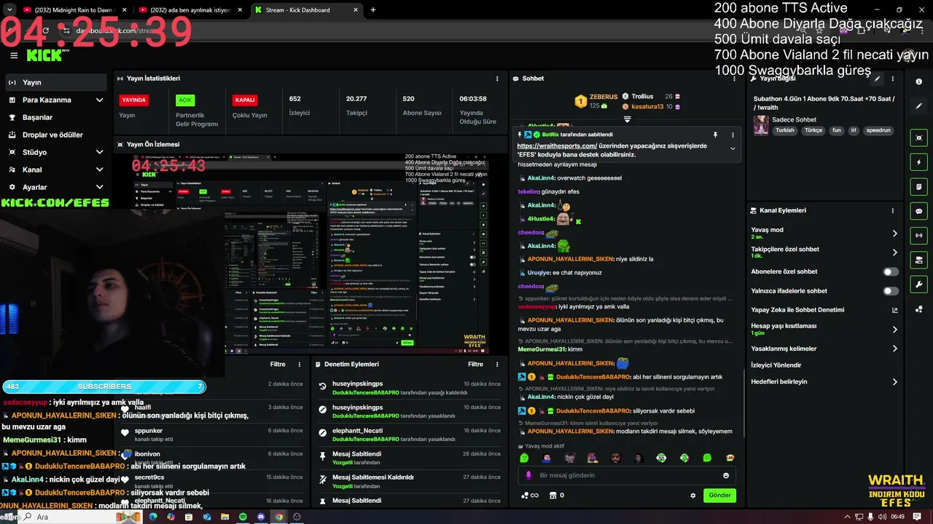Click the pencil edit icon in the right sidebar
This screenshot has height=524, width=933.
pos(919,106)
